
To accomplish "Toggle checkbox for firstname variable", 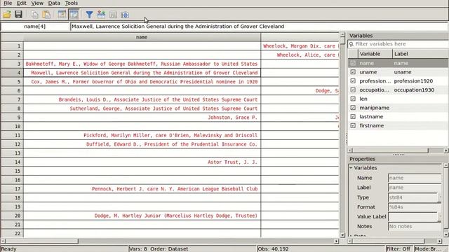I will click(x=353, y=125).
